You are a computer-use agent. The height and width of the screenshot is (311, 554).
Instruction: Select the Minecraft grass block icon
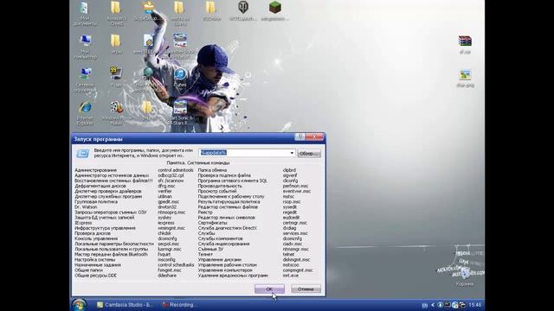click(x=275, y=10)
